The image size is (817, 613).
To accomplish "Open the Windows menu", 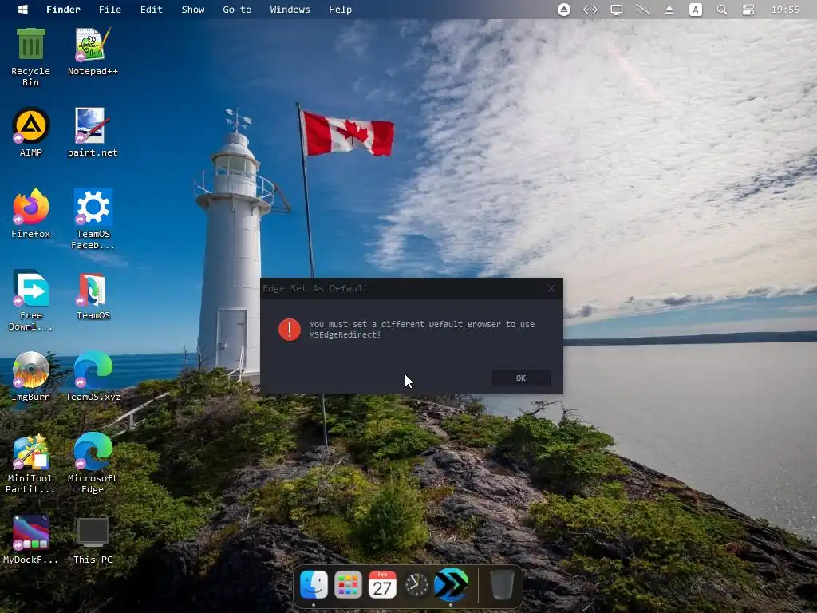I will click(290, 10).
